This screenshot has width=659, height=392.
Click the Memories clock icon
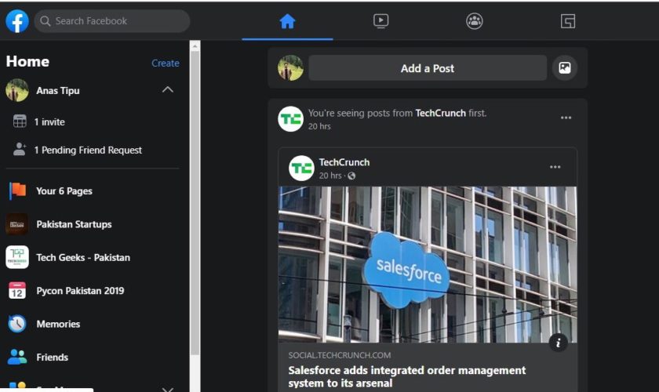(17, 324)
